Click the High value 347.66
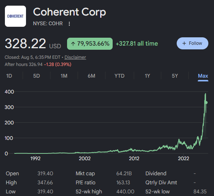Image resolution: width=214 pixels, height=196 pixels. click(45, 182)
